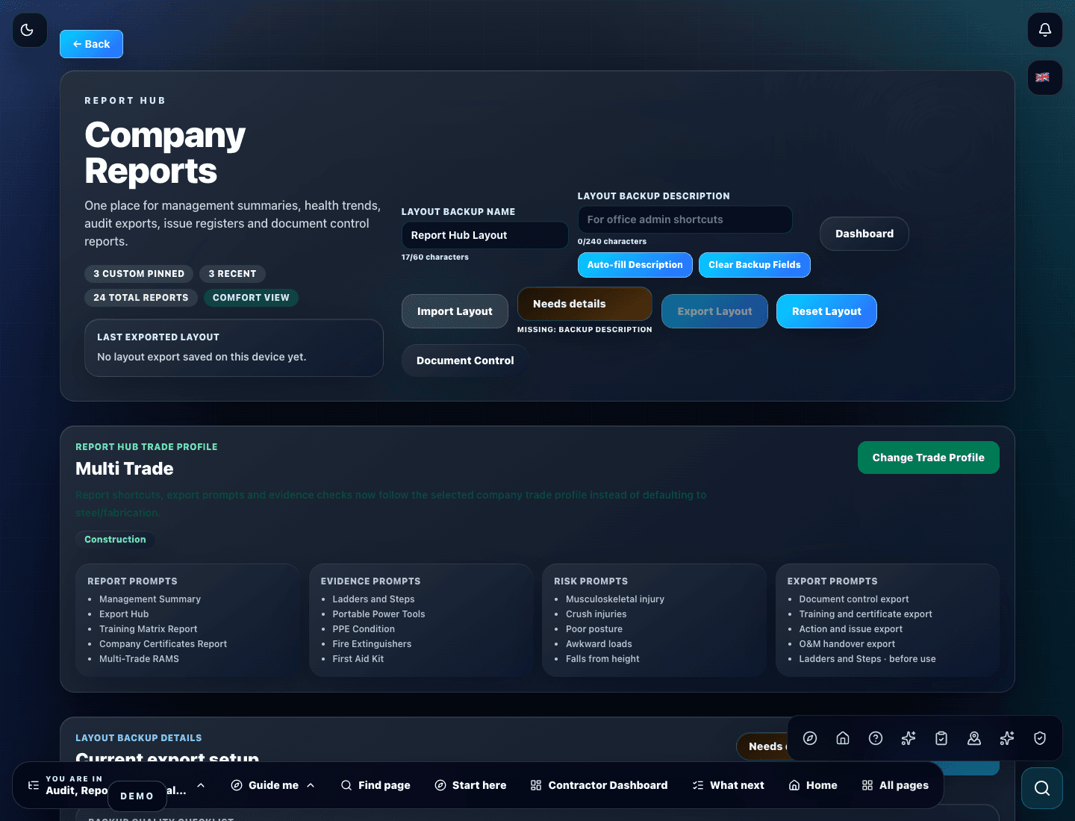Click the house icon in floating toolbar

click(x=843, y=738)
